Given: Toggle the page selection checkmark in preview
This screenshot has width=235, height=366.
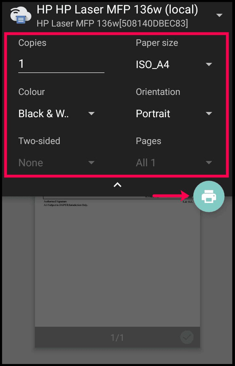Looking at the screenshot, I should tap(187, 337).
